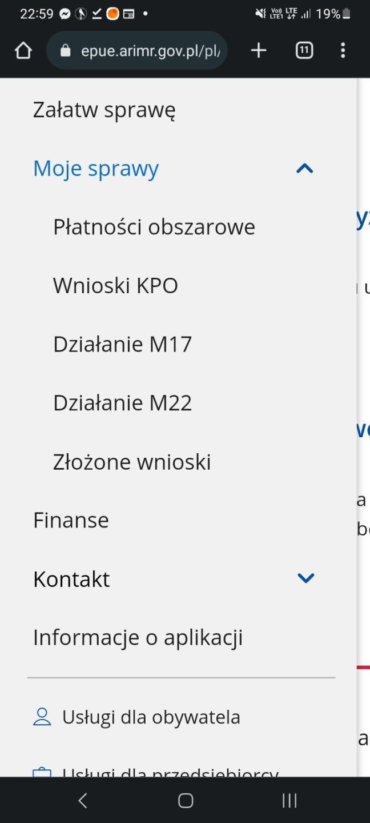Select Działanie M17 entry
This screenshot has height=823, width=370.
[122, 344]
